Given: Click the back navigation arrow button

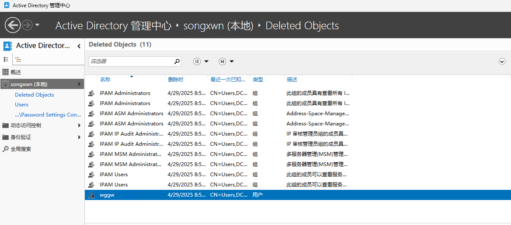Looking at the screenshot, I should pos(13,25).
